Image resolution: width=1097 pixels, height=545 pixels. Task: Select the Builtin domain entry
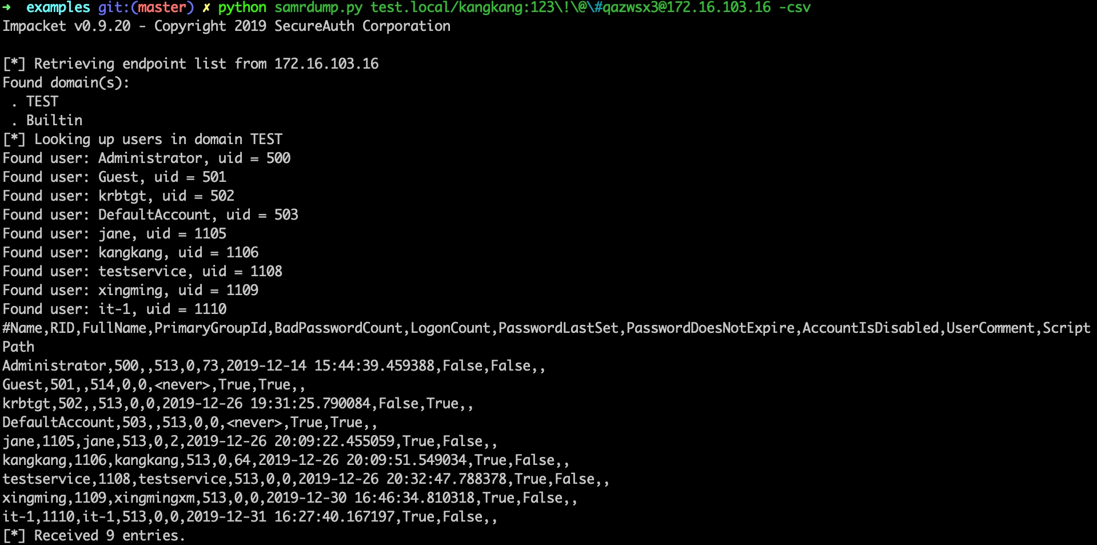[54, 121]
